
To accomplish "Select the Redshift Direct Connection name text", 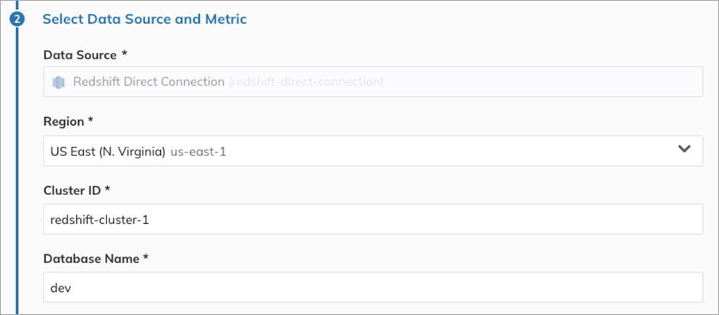I will click(x=148, y=82).
